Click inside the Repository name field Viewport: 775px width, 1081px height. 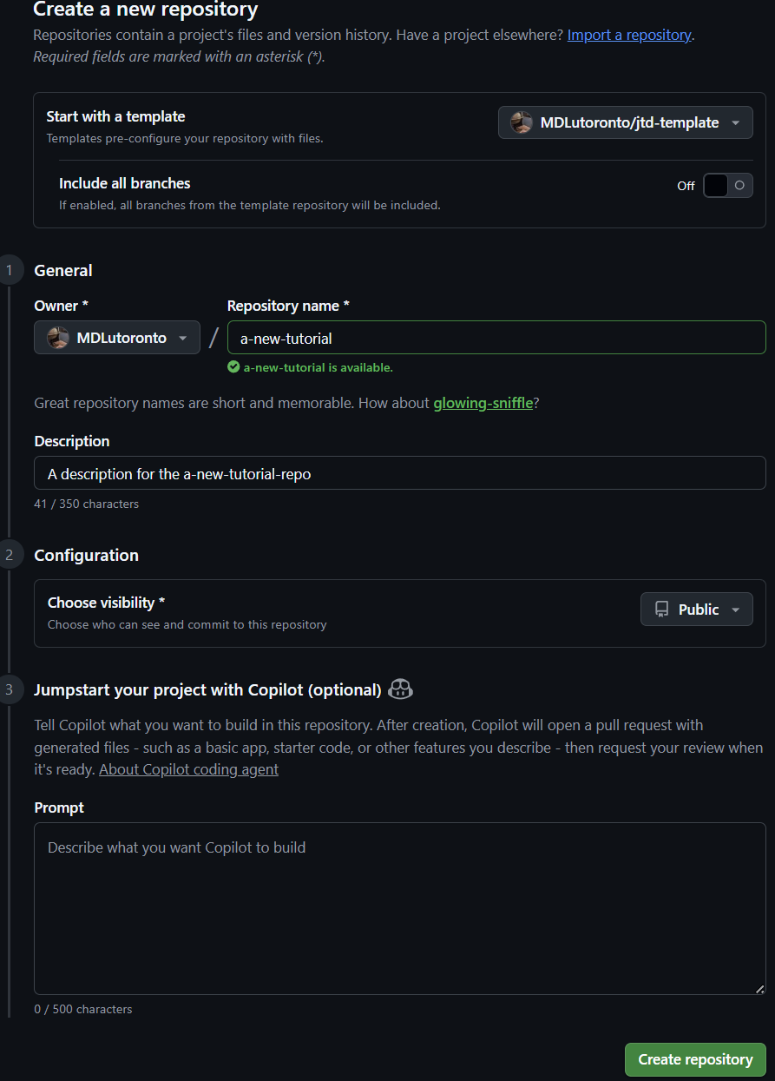[x=496, y=338]
